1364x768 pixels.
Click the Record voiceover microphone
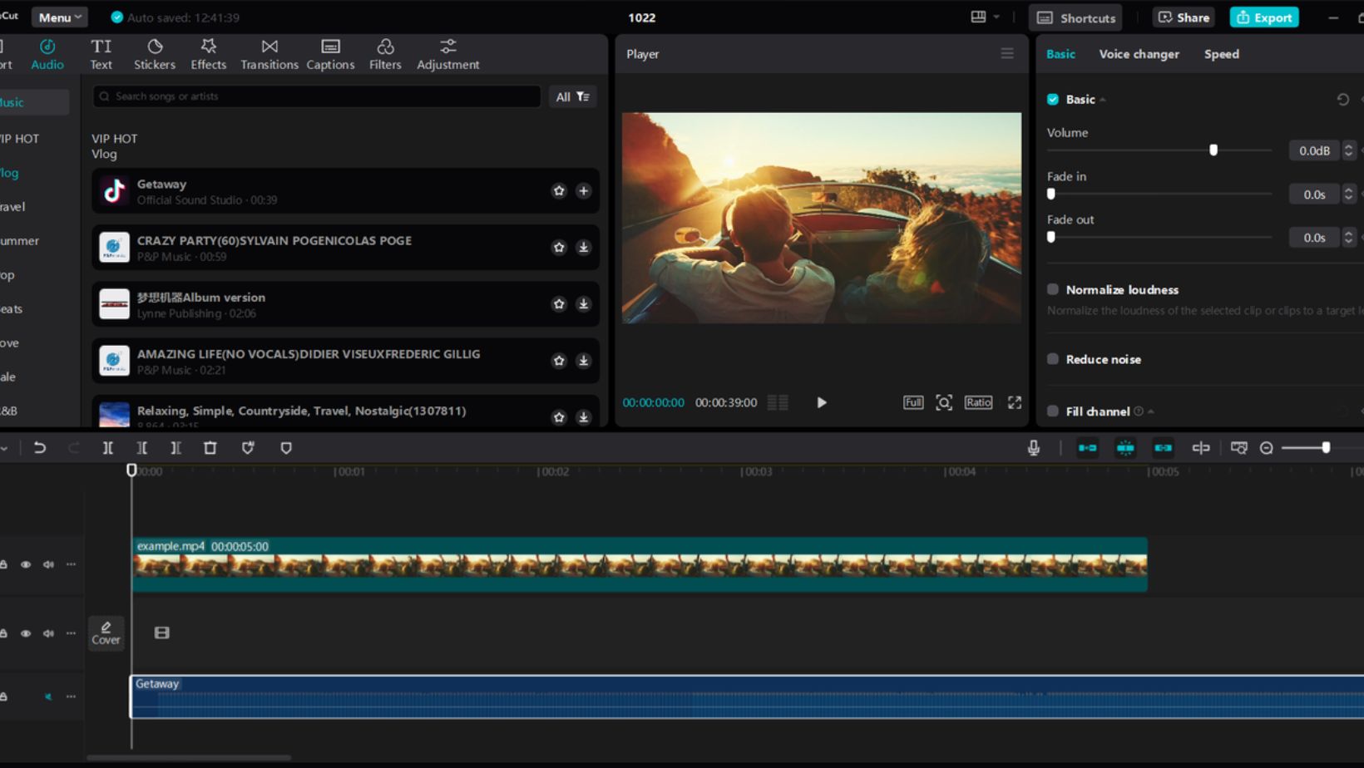tap(1034, 448)
